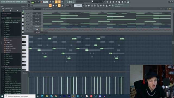Open the browser view icon
Screen dimensions: 174x98
click(98, 5)
